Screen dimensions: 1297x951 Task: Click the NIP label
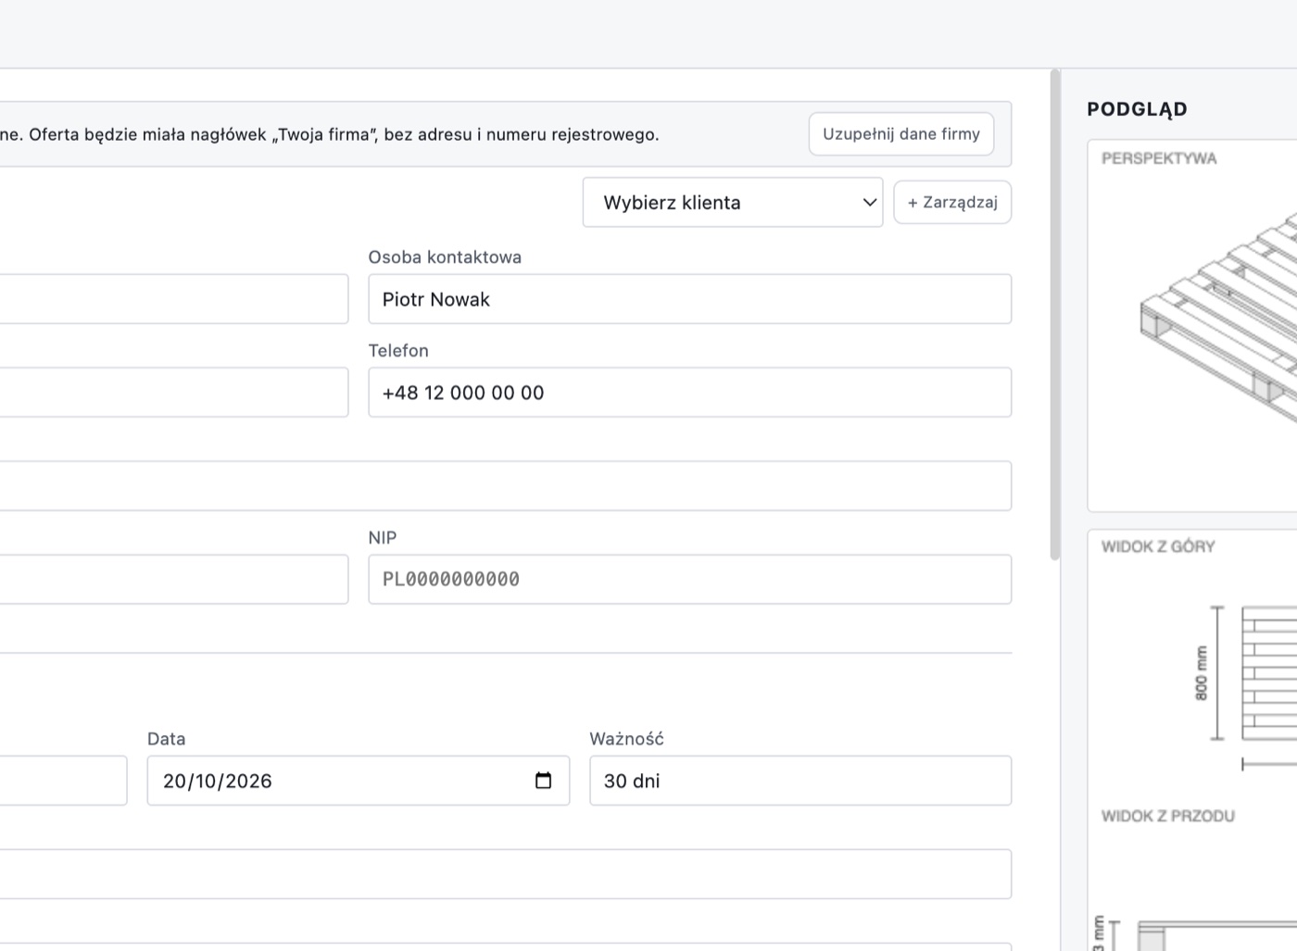383,538
